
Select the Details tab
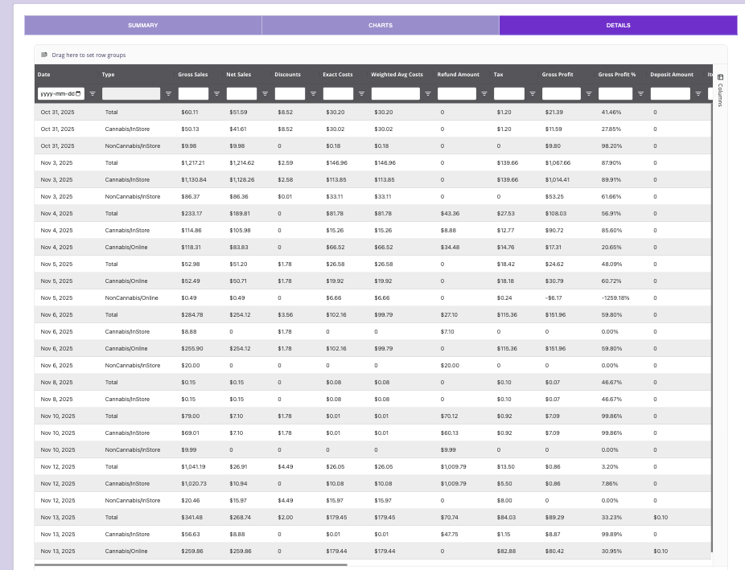[x=618, y=26]
